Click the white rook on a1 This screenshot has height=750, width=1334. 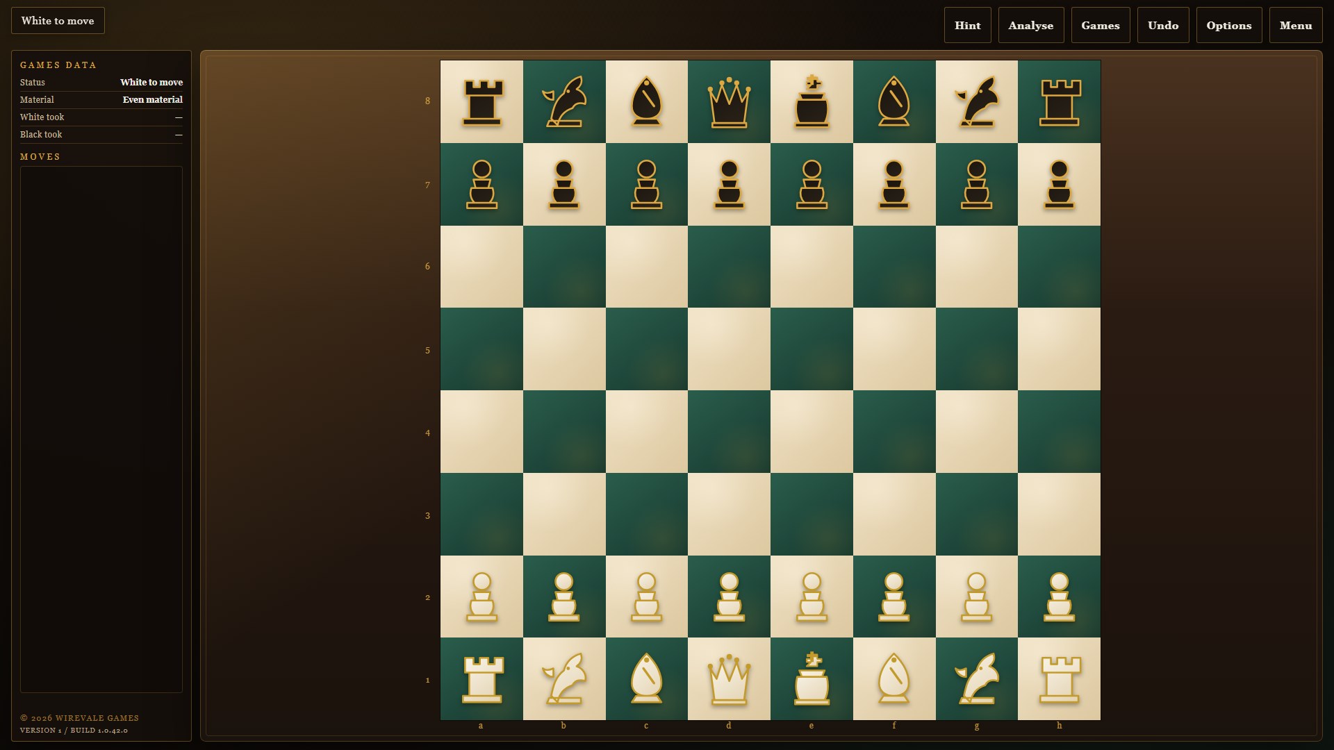(x=481, y=679)
